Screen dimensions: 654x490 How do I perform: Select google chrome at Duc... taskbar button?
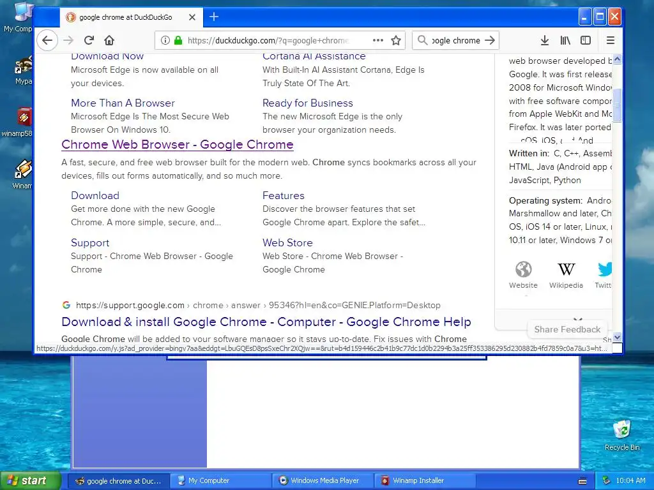coord(119,481)
